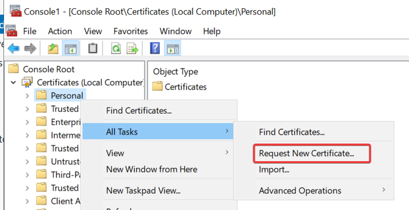Viewport: 409px width, 210px height.
Task: Click the Up One Level folder icon
Action: 53,48
